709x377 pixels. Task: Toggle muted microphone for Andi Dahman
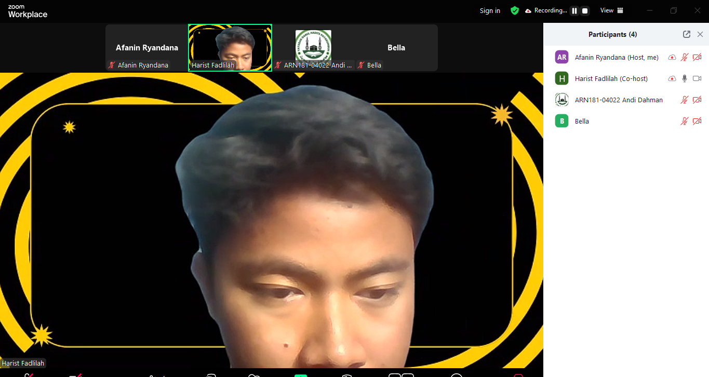click(x=685, y=100)
